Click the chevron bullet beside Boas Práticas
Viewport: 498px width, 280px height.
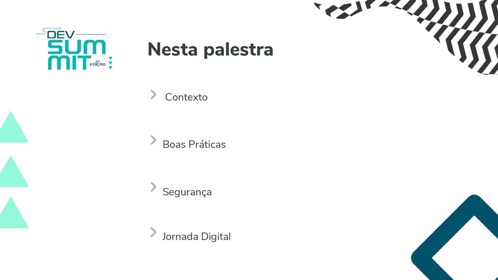[153, 140]
